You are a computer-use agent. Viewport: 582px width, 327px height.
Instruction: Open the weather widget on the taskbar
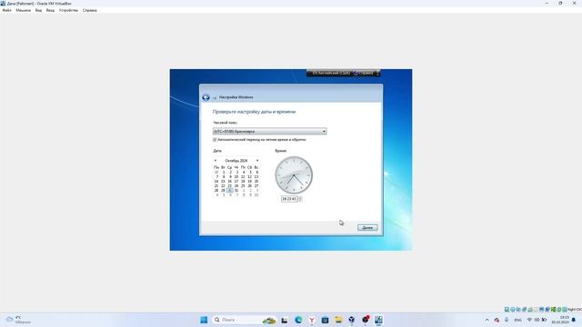click(x=18, y=320)
